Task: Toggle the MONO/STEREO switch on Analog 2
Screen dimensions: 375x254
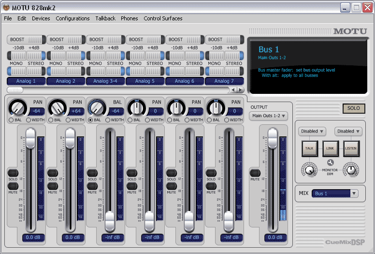Action: pyautogui.click(x=66, y=71)
